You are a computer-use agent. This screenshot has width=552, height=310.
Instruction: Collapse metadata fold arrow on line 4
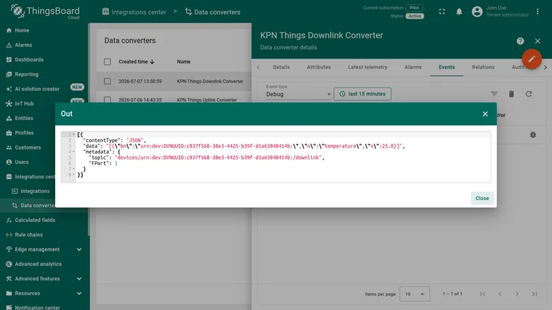74,152
